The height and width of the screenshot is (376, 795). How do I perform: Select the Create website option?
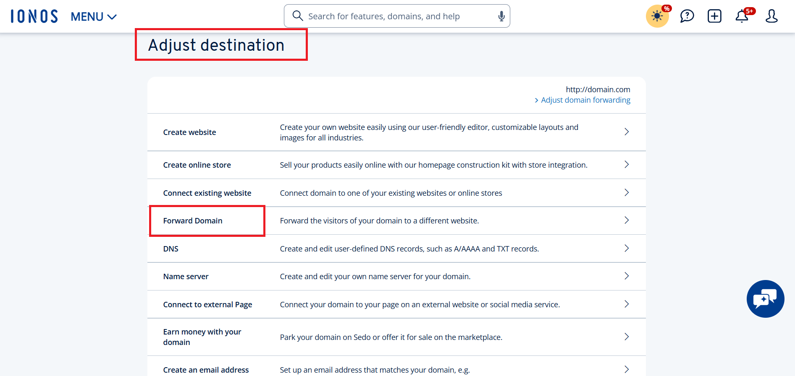pyautogui.click(x=189, y=132)
